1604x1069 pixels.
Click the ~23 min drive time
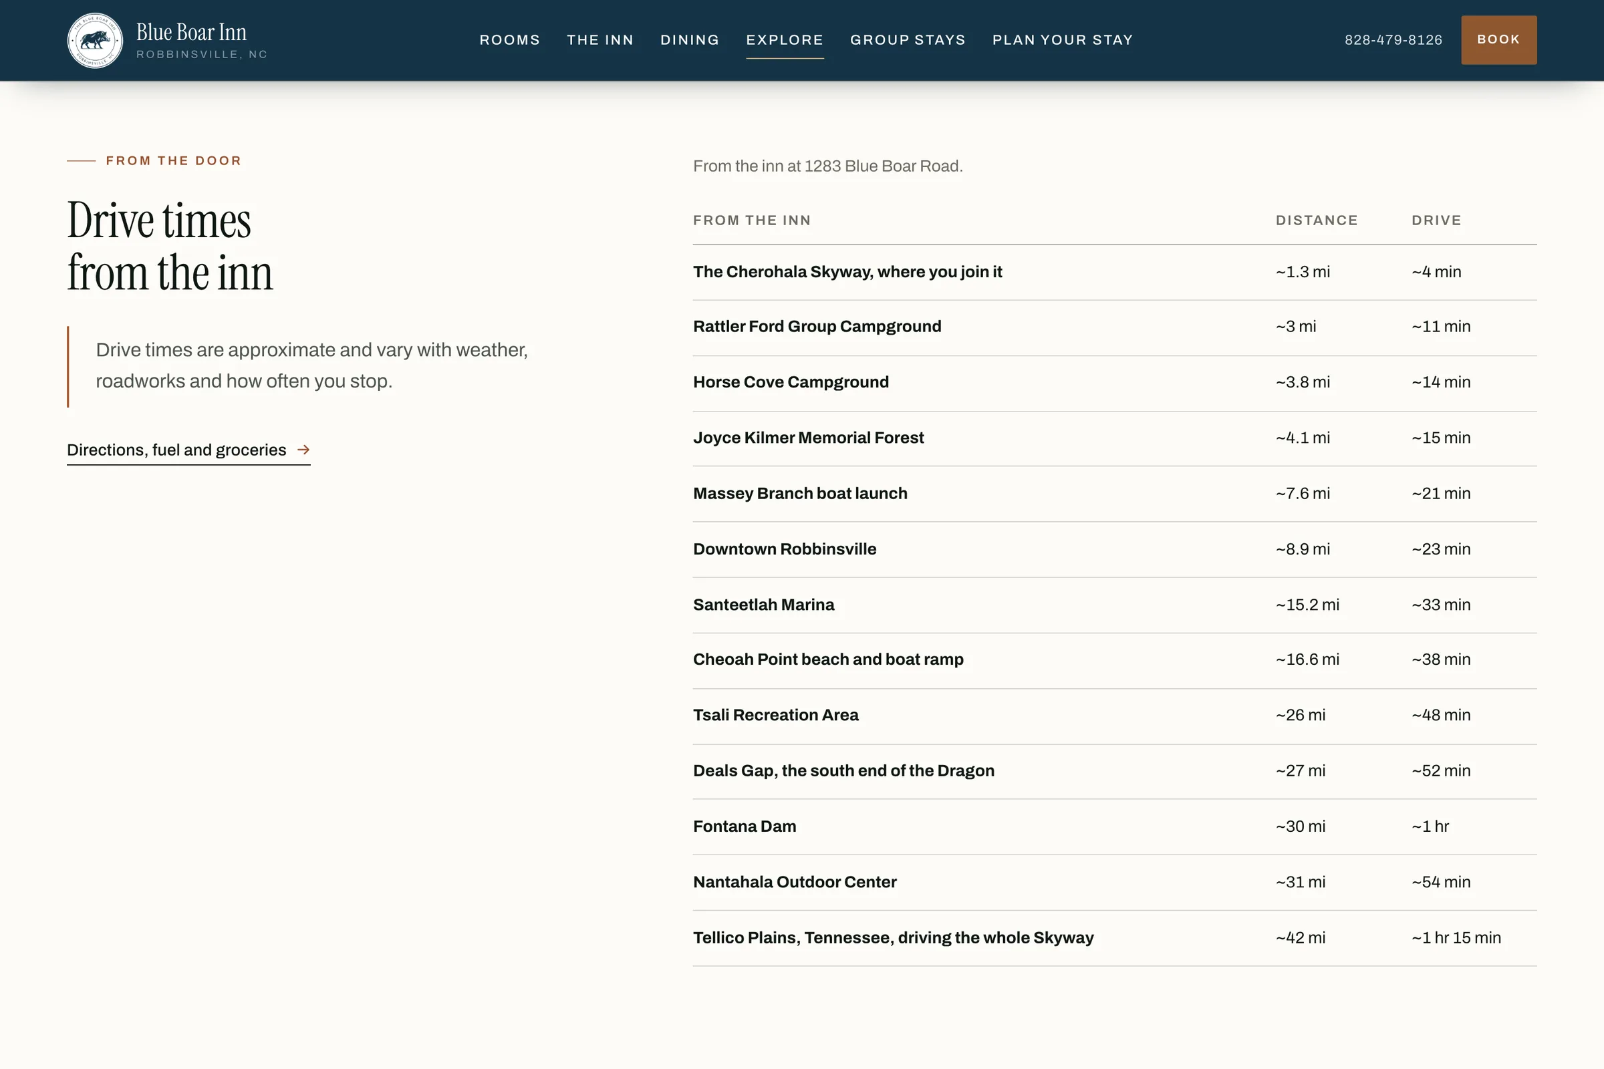point(1441,549)
